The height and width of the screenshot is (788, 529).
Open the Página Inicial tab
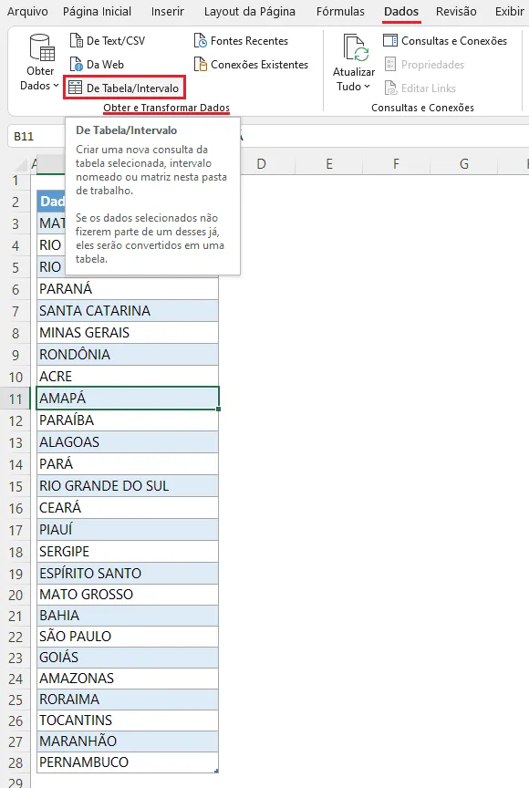point(97,12)
